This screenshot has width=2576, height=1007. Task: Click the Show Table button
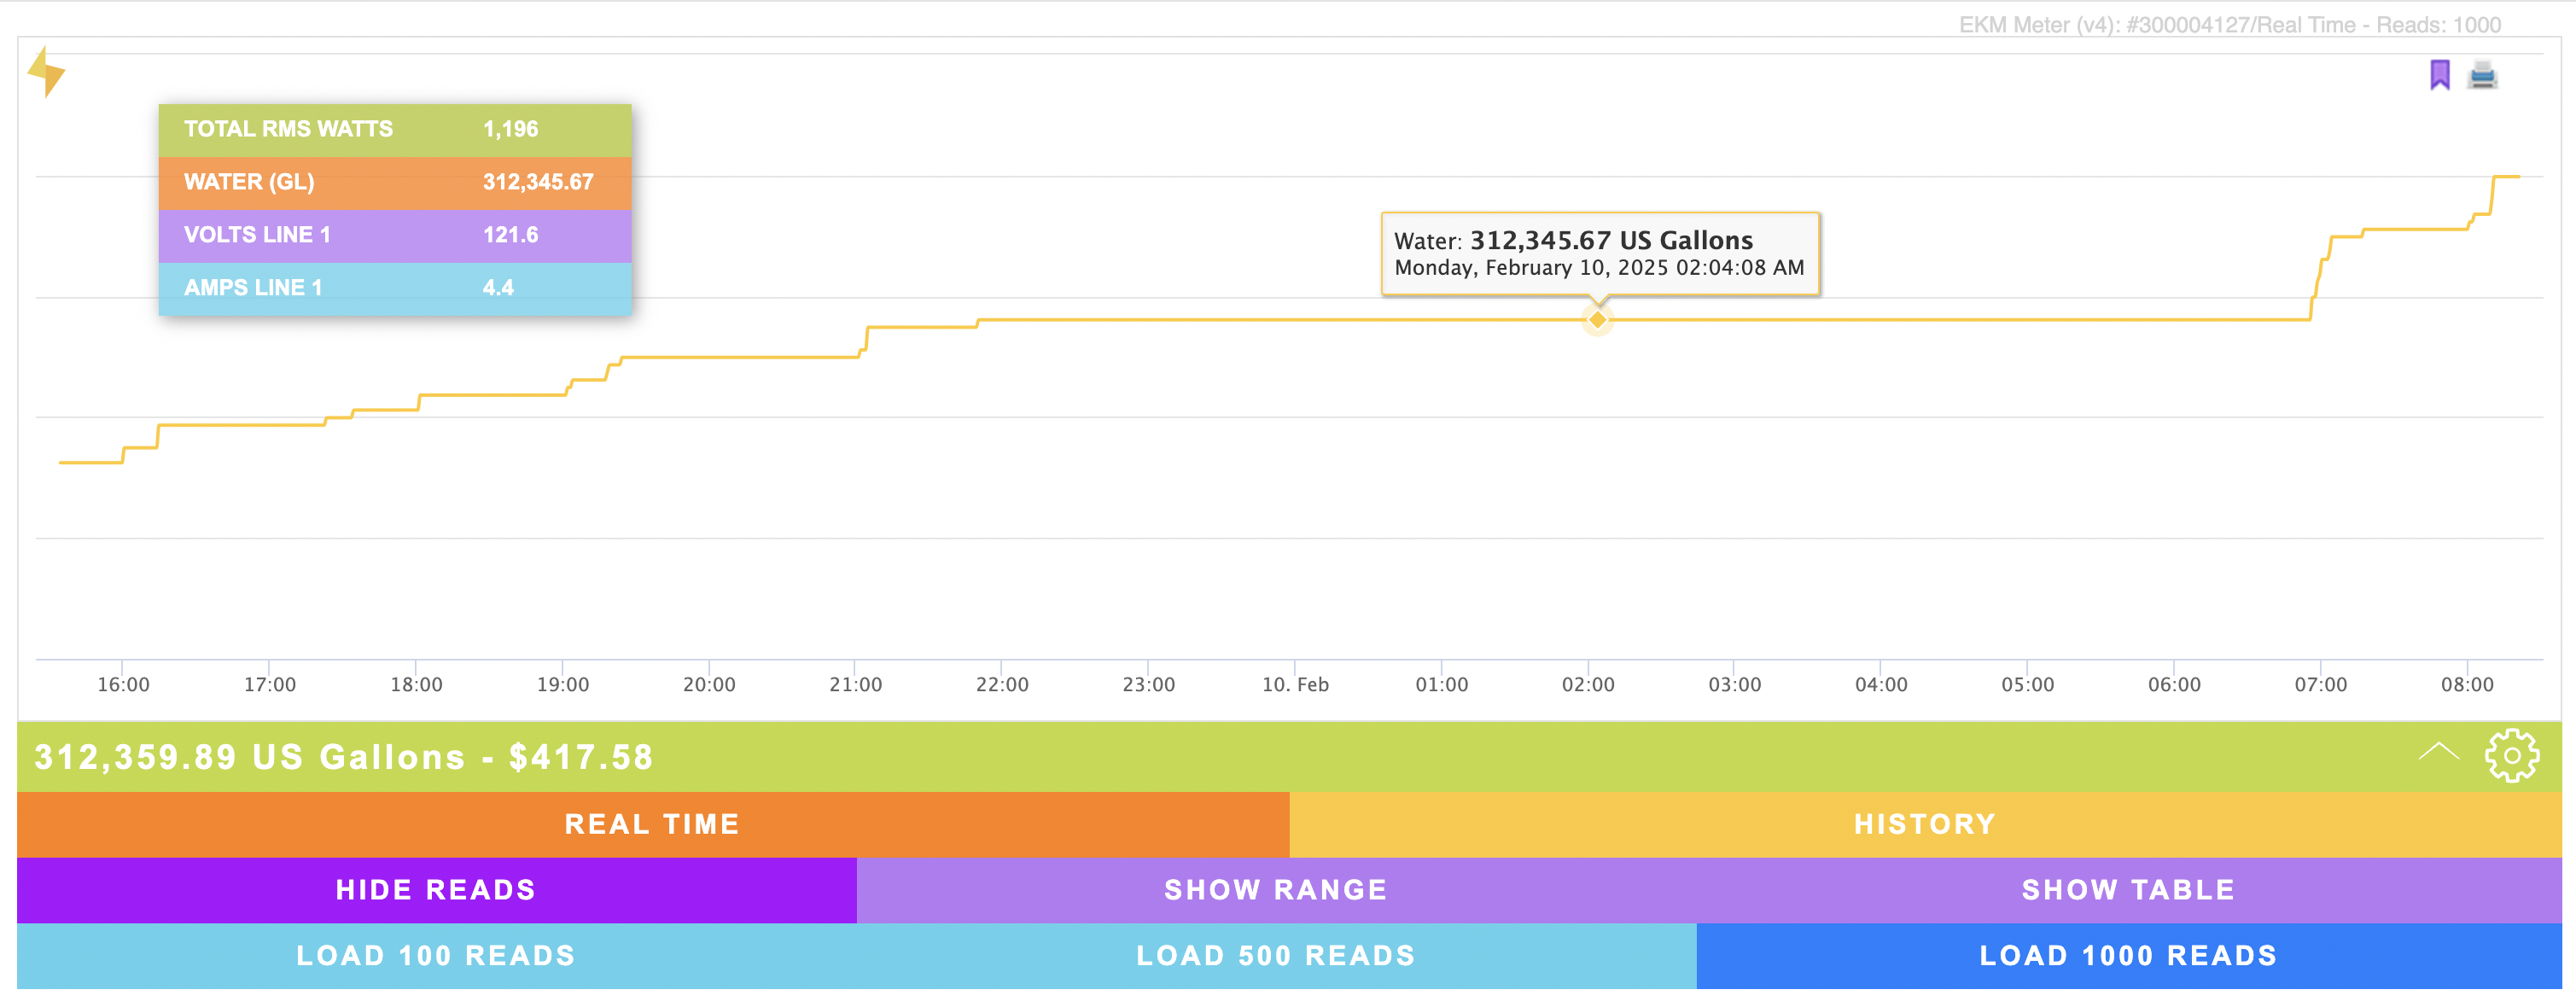click(x=2128, y=890)
